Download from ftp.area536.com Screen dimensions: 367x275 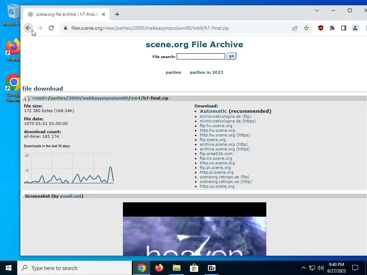[216, 154]
